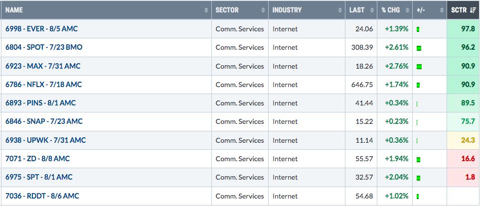The width and height of the screenshot is (480, 206).
Task: Toggle SCTR descending sort icon
Action: pyautogui.click(x=473, y=10)
